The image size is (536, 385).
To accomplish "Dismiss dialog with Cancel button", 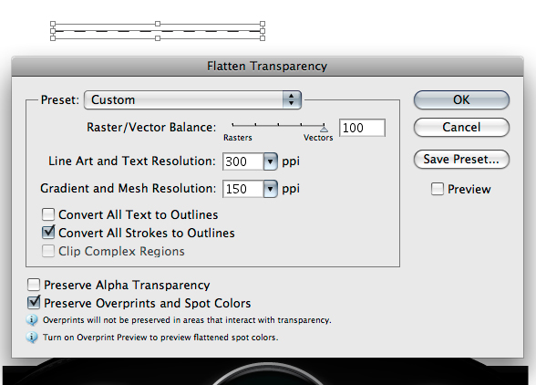I will 461,128.
